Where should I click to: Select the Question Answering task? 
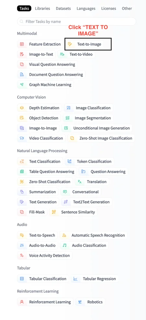(x=103, y=172)
